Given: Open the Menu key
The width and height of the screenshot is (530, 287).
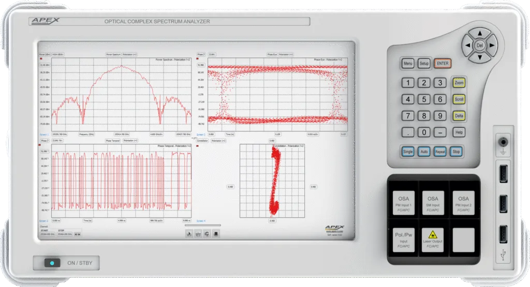Looking at the screenshot, I should pyautogui.click(x=408, y=64).
